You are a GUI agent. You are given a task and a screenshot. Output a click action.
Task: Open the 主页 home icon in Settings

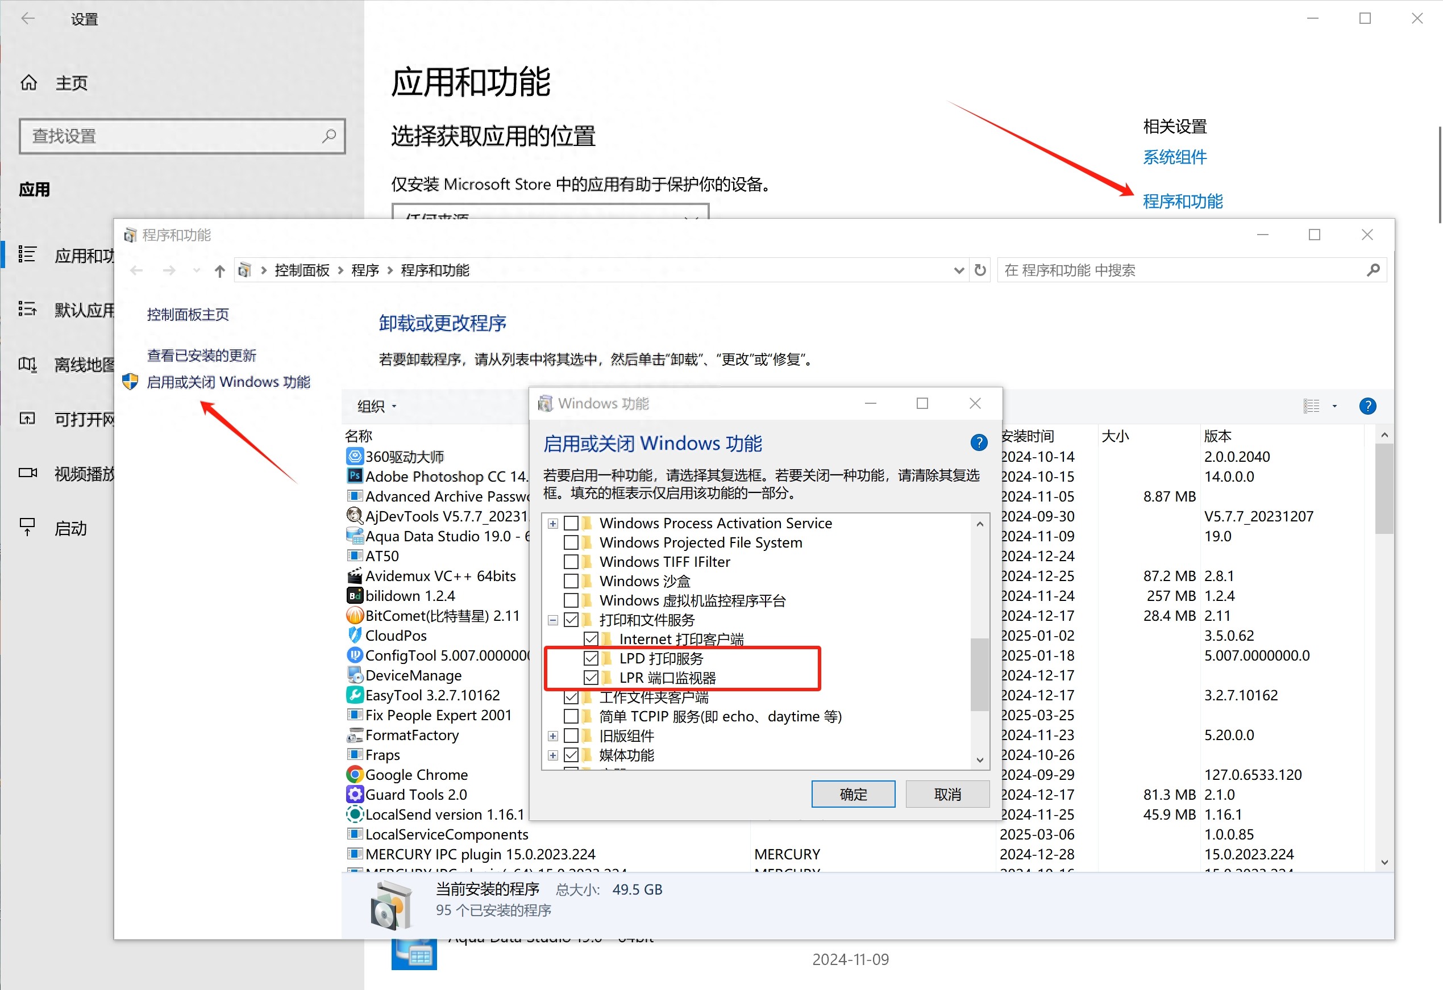(x=28, y=82)
